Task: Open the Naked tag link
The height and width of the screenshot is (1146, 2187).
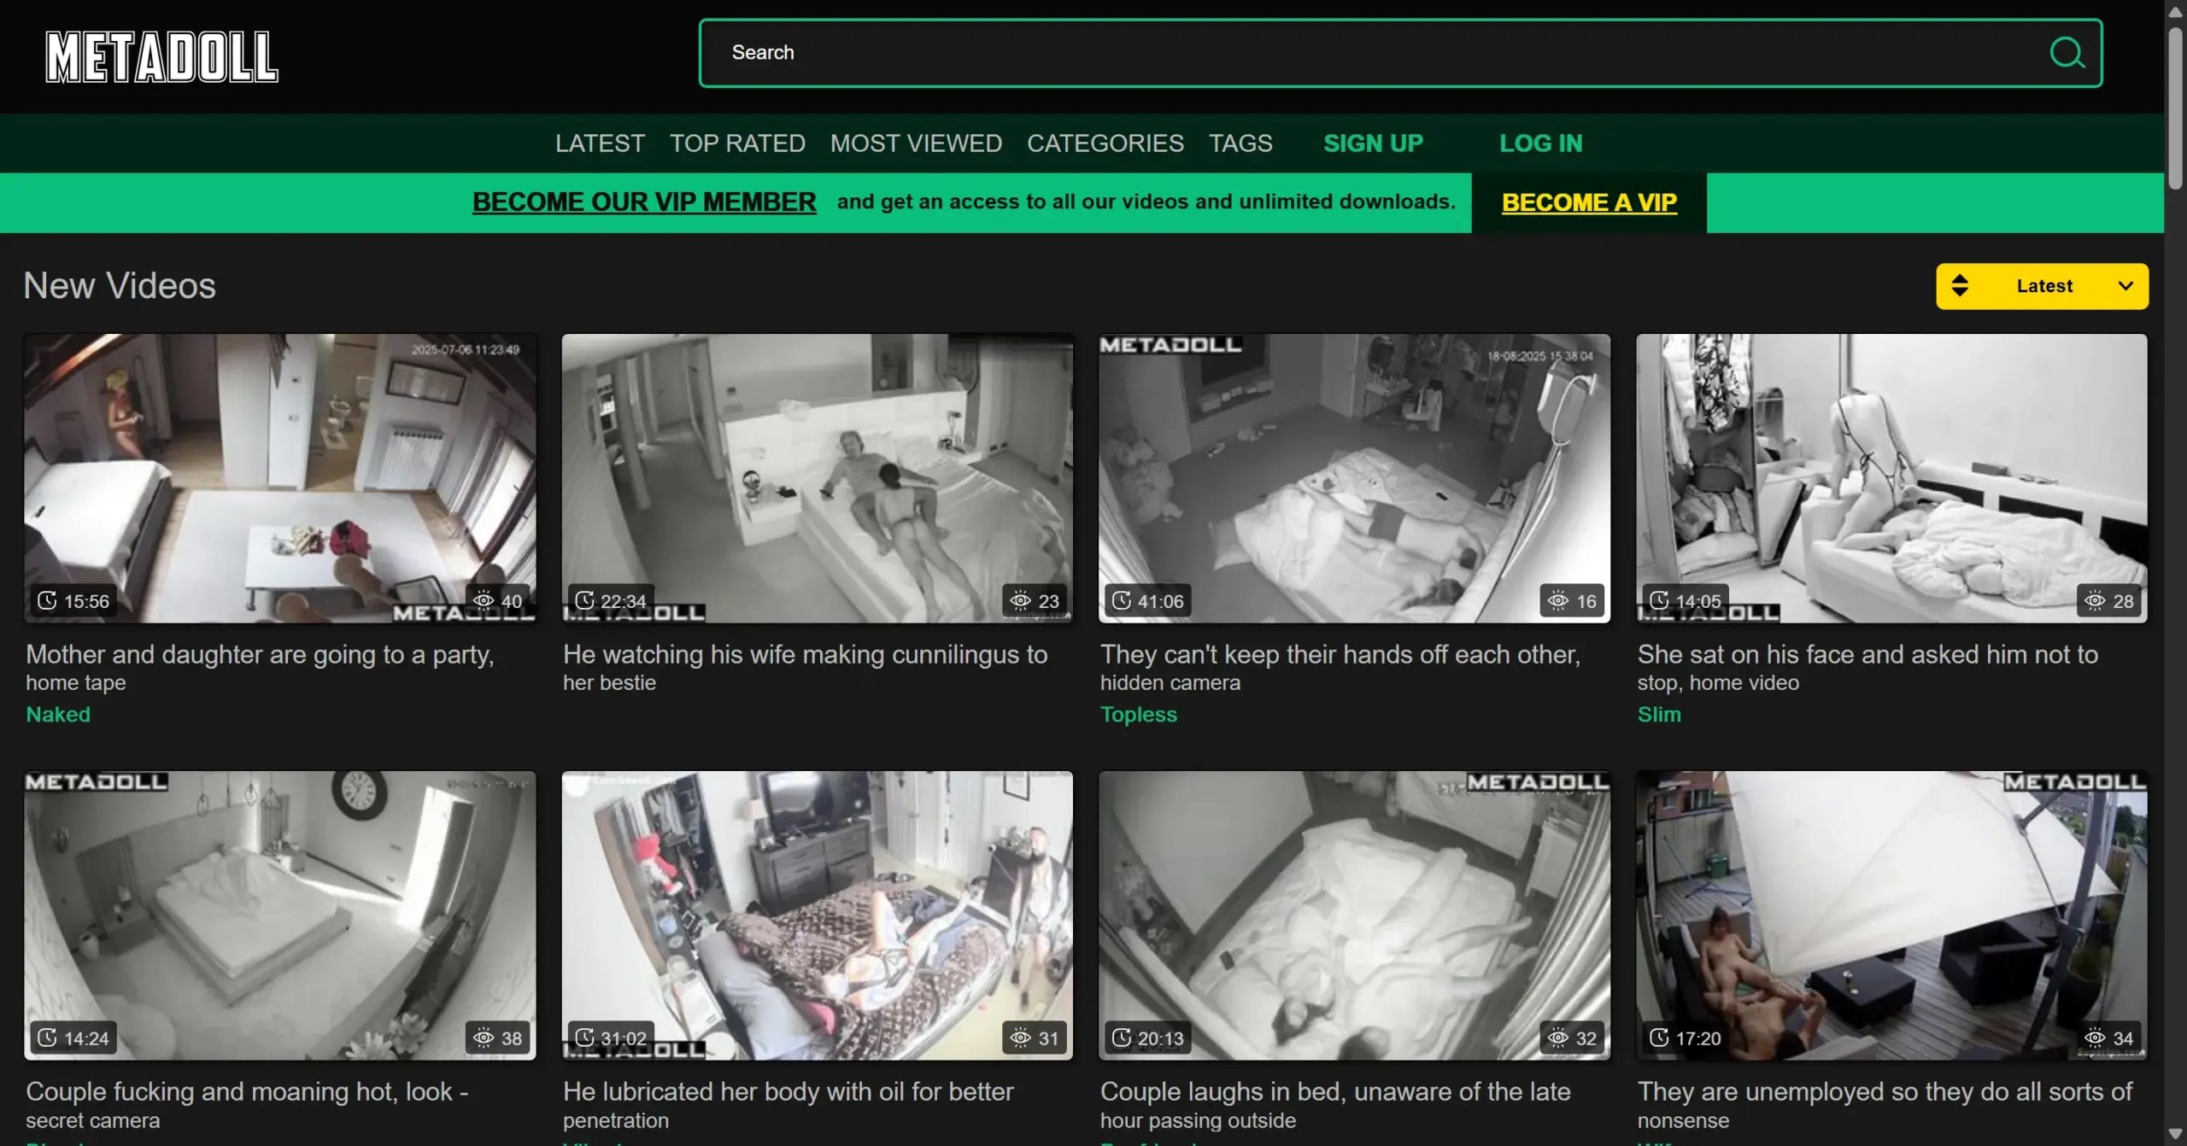Action: [x=58, y=714]
